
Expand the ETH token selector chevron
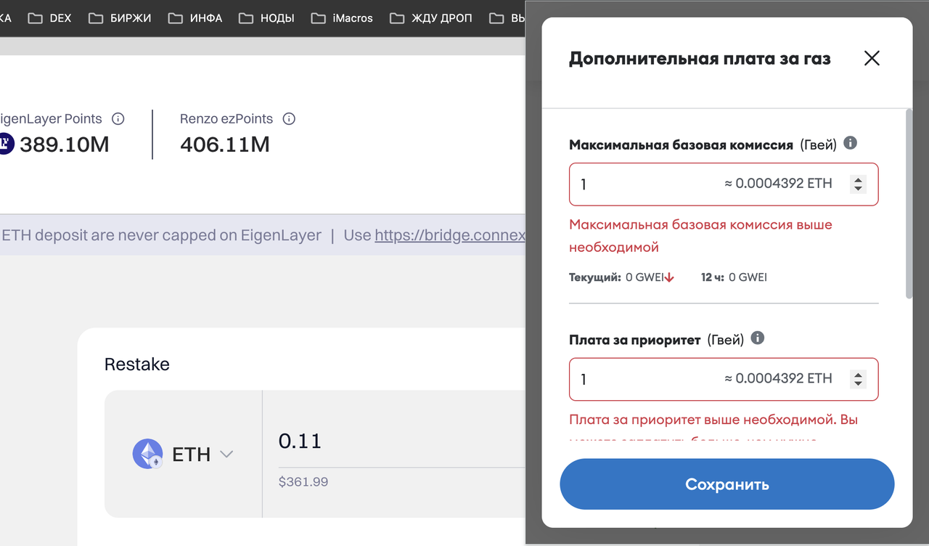pos(226,455)
